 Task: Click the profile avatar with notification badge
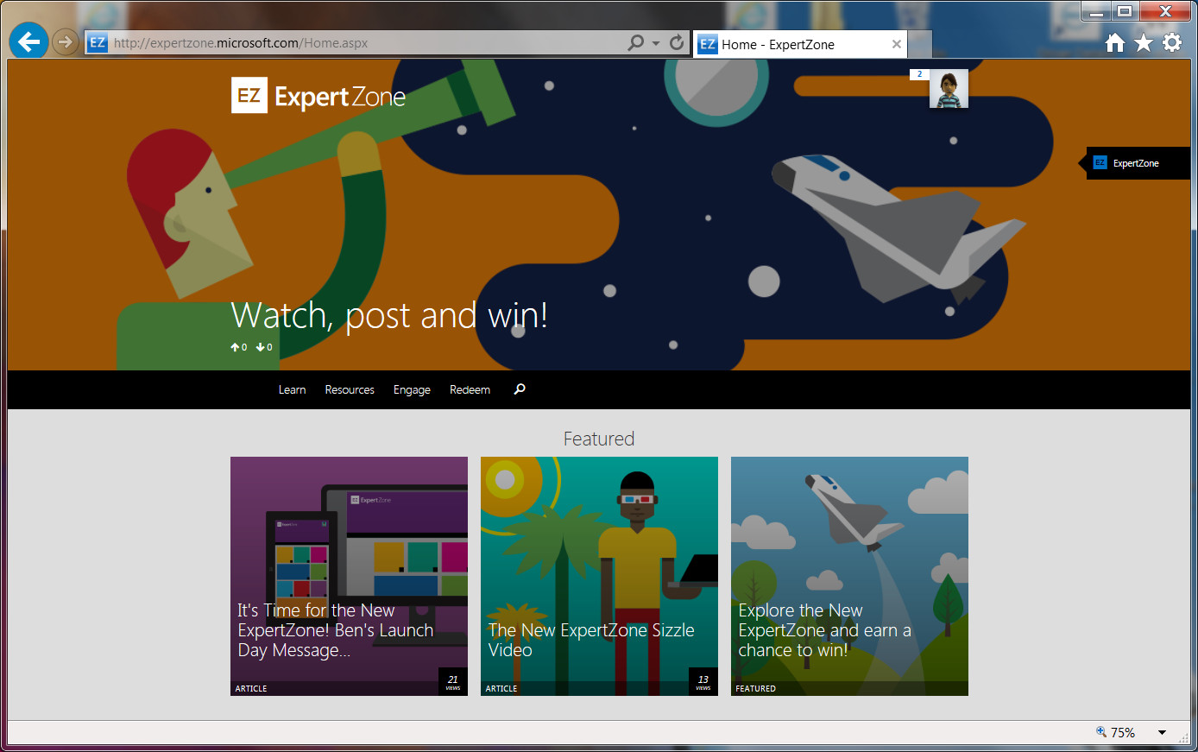(x=948, y=88)
